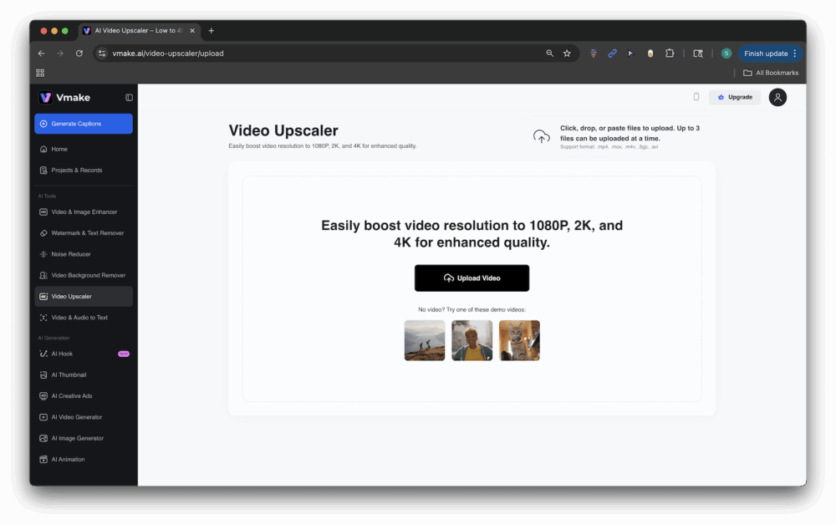The height and width of the screenshot is (525, 836).
Task: Click the zoom magnifier in address bar
Action: pyautogui.click(x=549, y=54)
